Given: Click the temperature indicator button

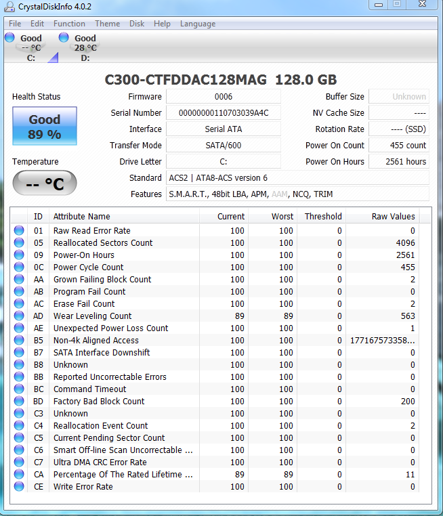Looking at the screenshot, I should (x=45, y=183).
